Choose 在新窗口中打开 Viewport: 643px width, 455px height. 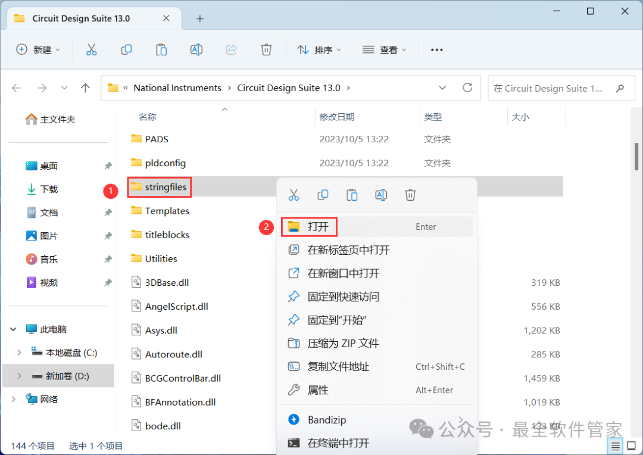pos(376,273)
